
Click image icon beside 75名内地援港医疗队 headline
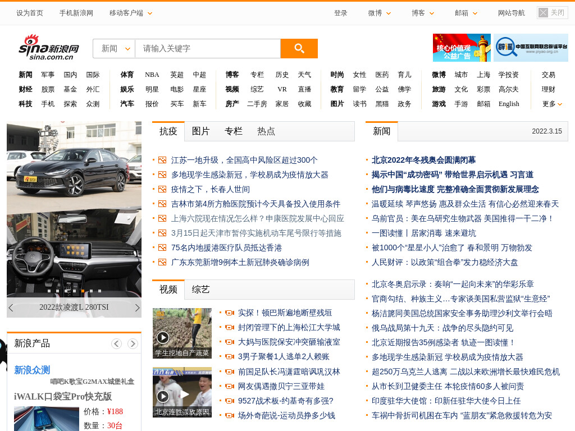point(162,247)
